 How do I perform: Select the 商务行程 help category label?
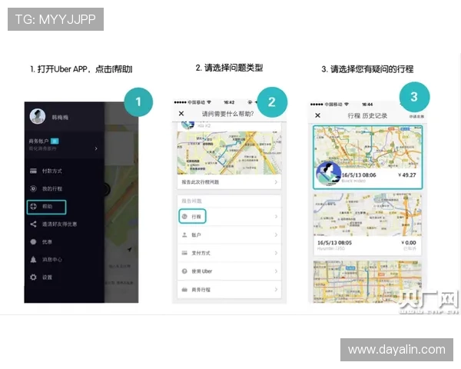pyautogui.click(x=201, y=290)
